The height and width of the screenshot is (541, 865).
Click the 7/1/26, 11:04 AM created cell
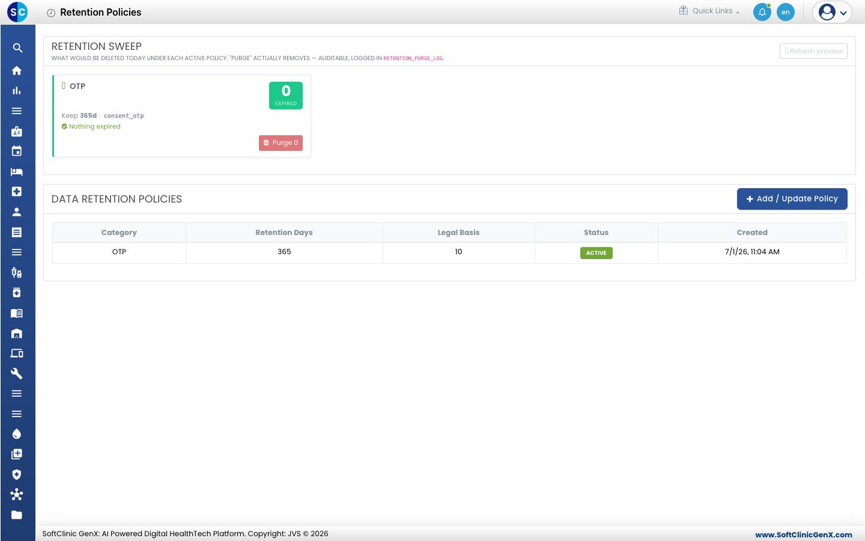[752, 252]
